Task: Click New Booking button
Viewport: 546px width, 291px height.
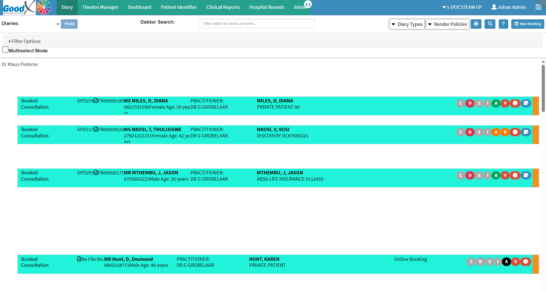Action: coord(528,24)
